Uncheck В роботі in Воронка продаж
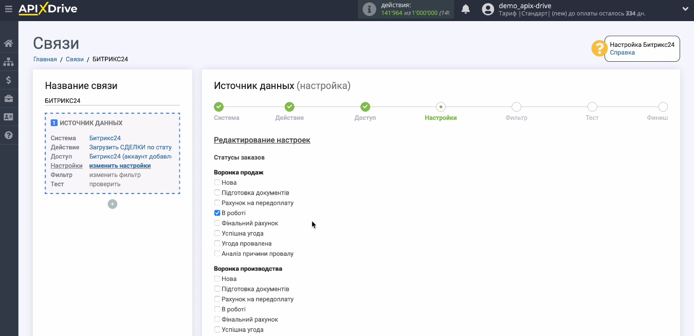 [x=217, y=213]
